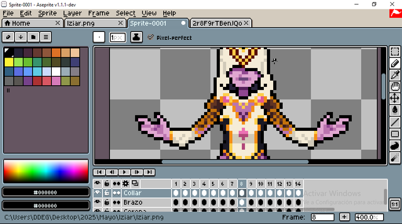This screenshot has width=402, height=224.
Task: Lock the Collar layer
Action: 107,193
